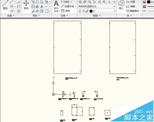Click the 创建 create block button

(x=131, y=2)
